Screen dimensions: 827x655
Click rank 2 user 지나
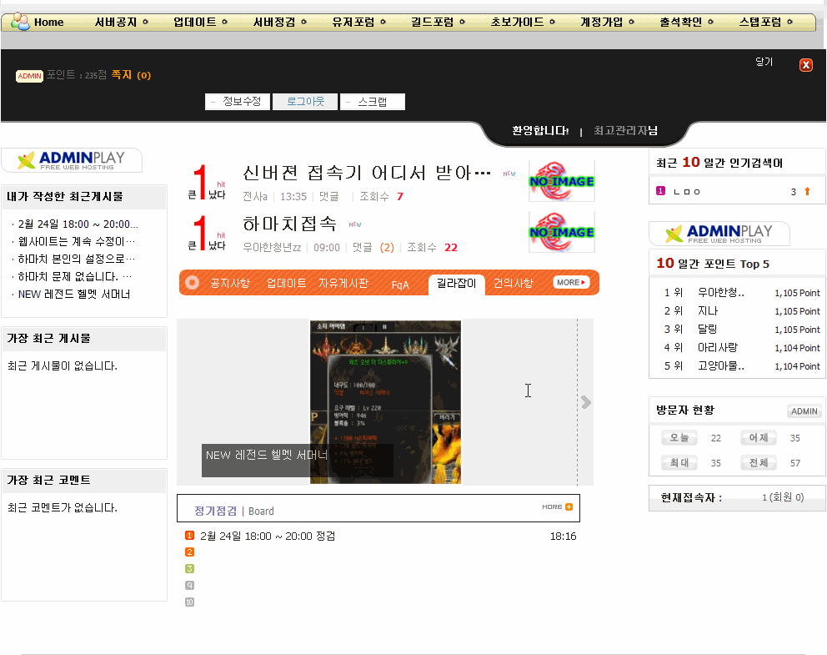click(708, 311)
